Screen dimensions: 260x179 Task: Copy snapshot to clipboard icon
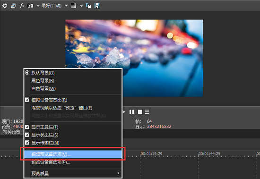(88, 6)
